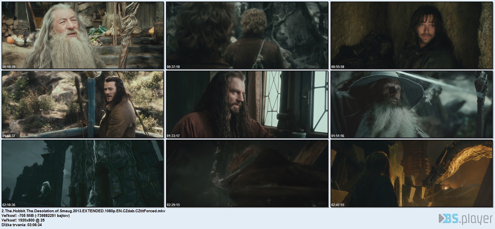Click the 00:55:58 timestamp label
Image resolution: width=495 pixels, height=229 pixels.
tap(338, 67)
